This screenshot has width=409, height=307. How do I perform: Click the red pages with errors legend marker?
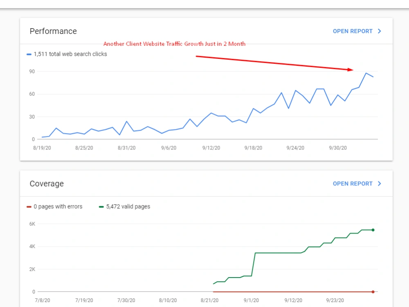[x=29, y=207]
